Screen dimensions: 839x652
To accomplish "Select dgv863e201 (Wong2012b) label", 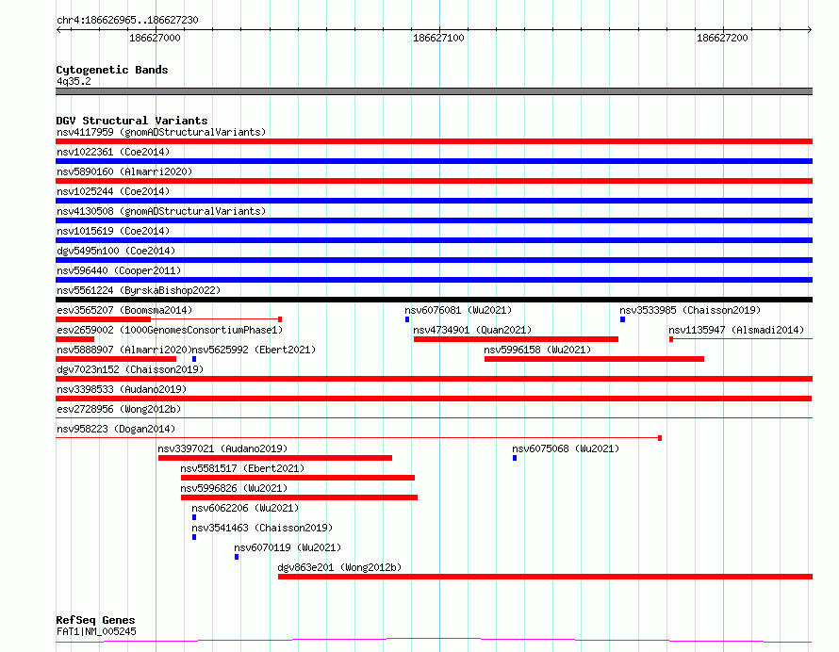I will [x=339, y=567].
